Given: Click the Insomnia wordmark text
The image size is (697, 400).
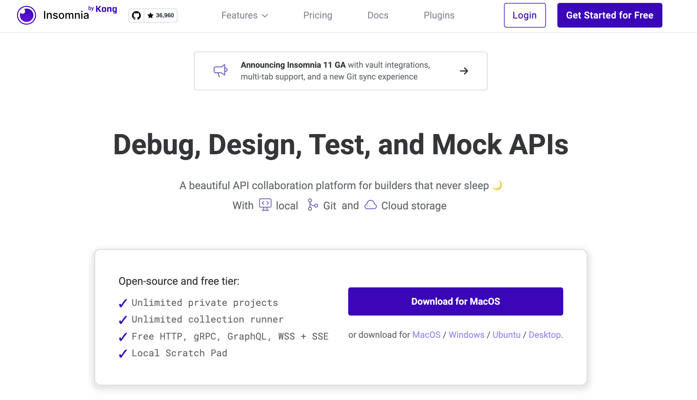Looking at the screenshot, I should [x=66, y=15].
